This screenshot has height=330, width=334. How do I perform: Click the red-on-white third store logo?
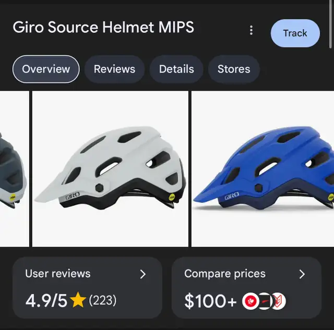pos(279,301)
